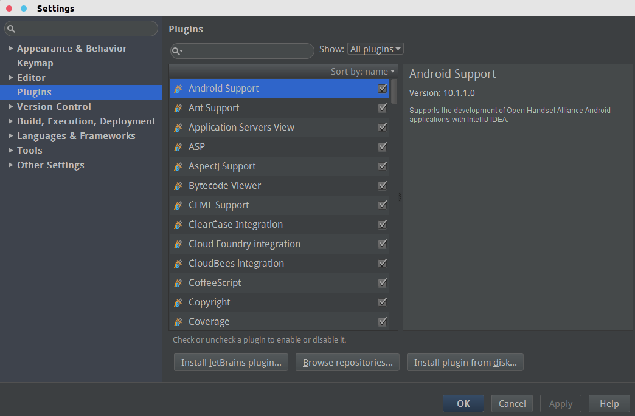Click the Coverage plugin icon
This screenshot has width=635, height=416.
178,321
